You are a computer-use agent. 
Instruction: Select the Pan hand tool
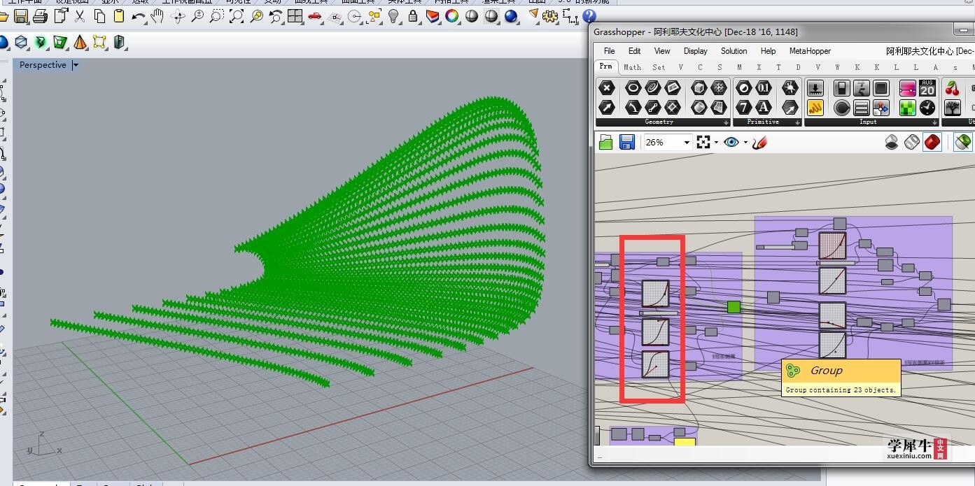click(x=157, y=15)
